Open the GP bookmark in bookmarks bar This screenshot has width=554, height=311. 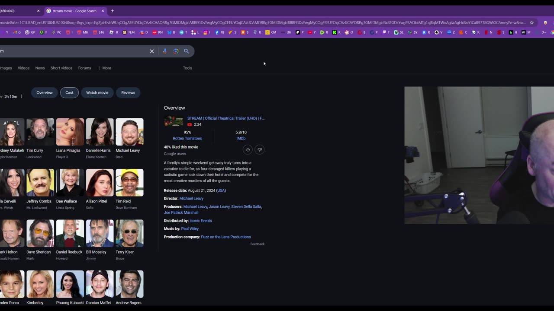coord(30,32)
